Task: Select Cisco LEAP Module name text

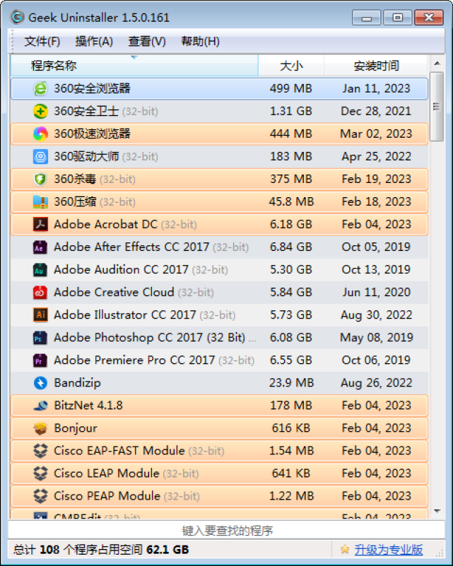Action: coord(107,473)
